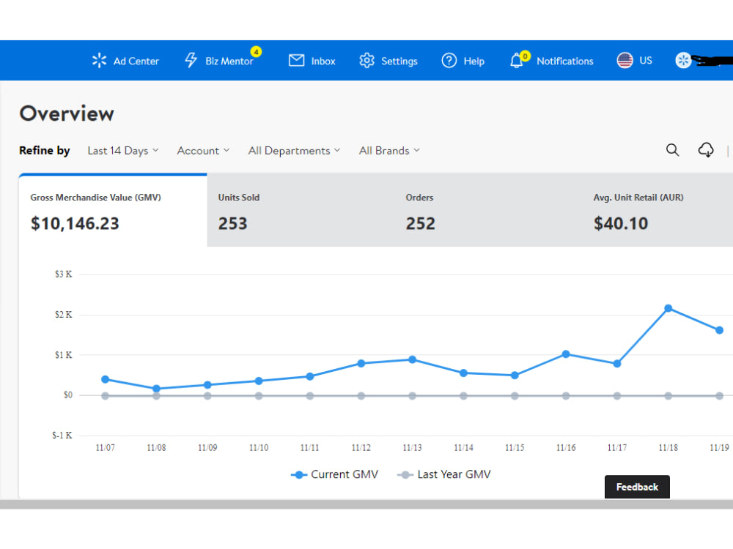Click the 11/12 Last Year GMV point
The image size is (733, 549).
(361, 396)
